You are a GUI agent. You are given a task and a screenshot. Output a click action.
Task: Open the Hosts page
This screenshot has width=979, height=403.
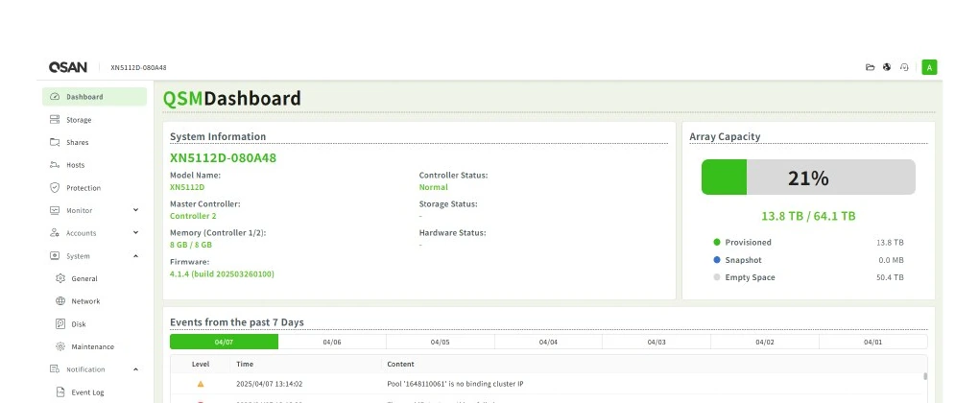[x=94, y=165]
